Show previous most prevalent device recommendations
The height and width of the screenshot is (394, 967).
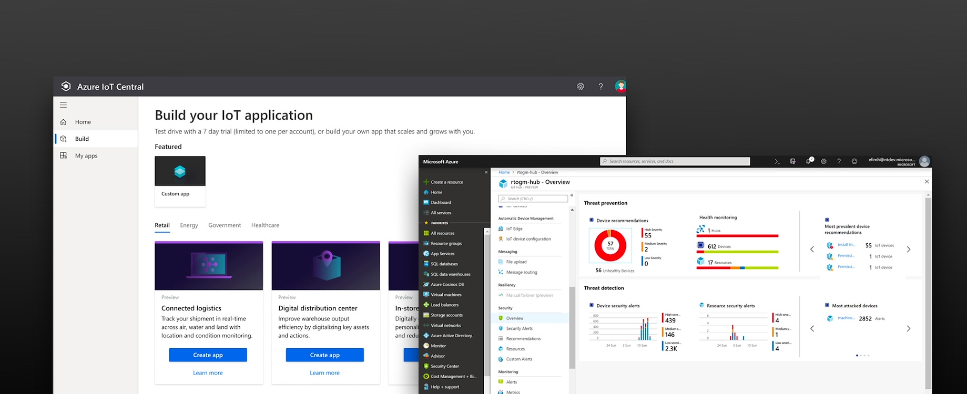click(x=812, y=250)
